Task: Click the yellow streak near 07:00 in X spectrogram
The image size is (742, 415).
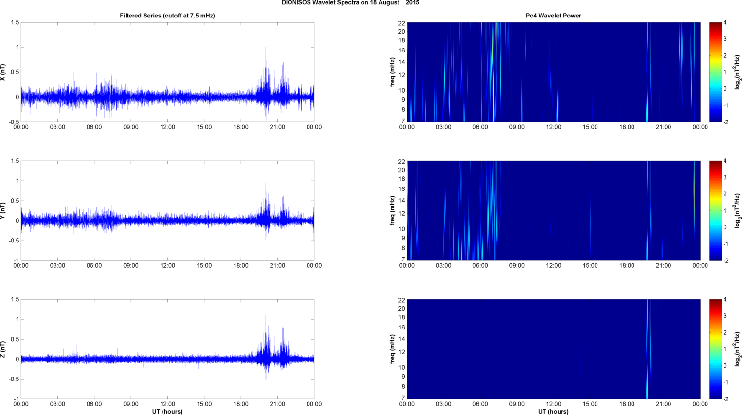Action: tap(493, 92)
